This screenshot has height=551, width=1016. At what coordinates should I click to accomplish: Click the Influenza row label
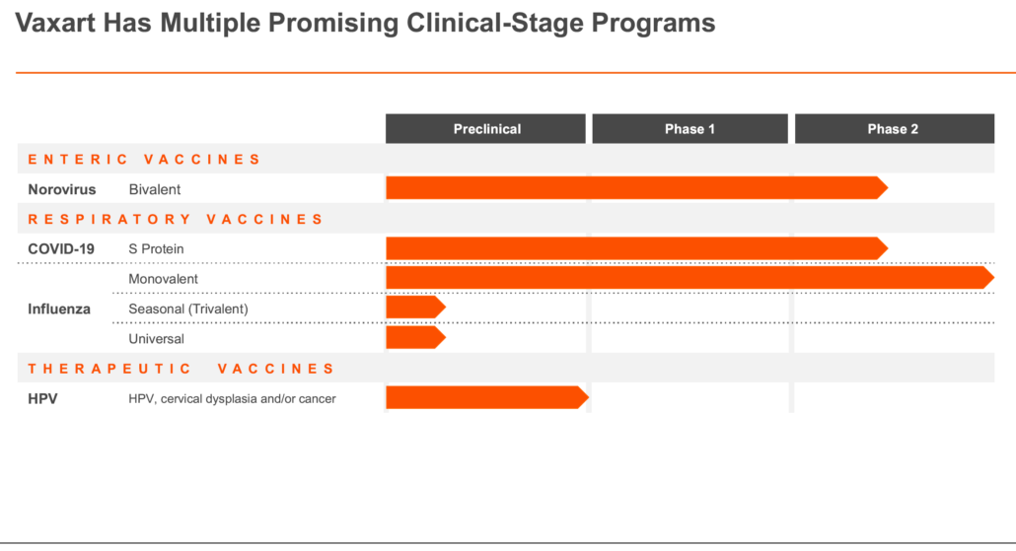pos(59,309)
